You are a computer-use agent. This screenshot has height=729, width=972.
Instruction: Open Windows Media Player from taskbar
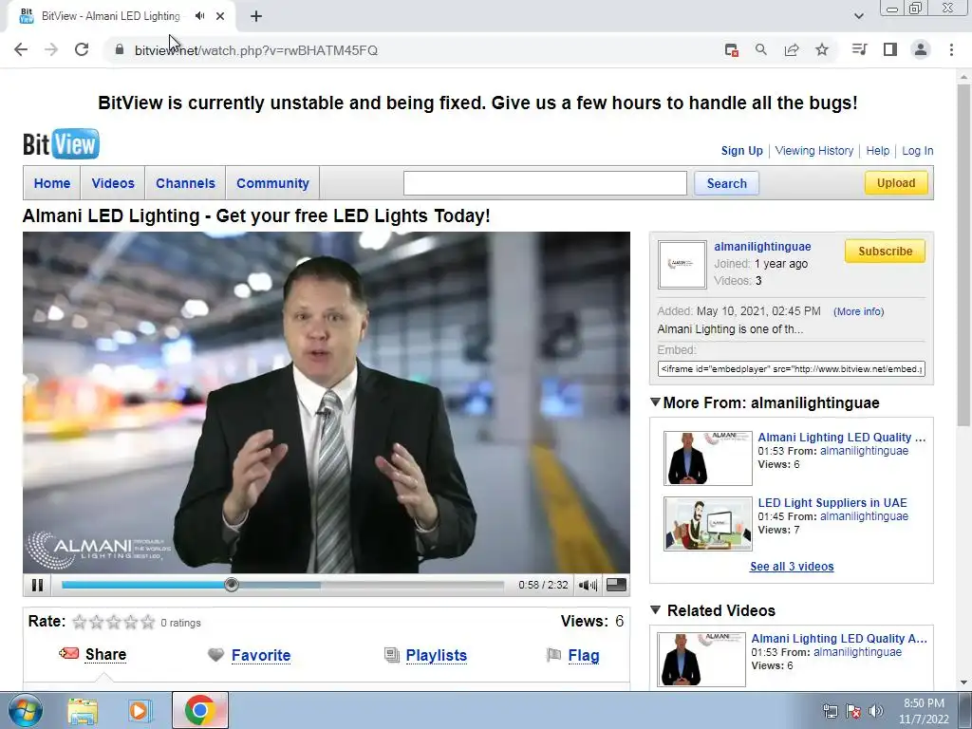(x=140, y=710)
